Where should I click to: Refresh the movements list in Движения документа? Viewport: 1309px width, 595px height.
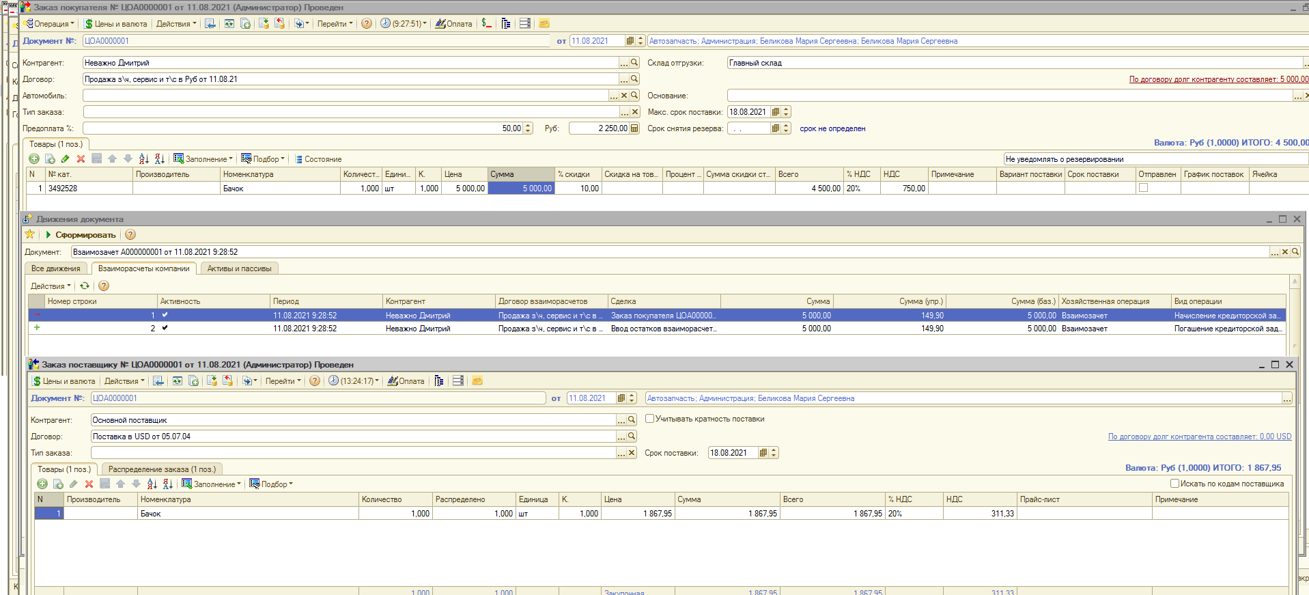(x=85, y=286)
